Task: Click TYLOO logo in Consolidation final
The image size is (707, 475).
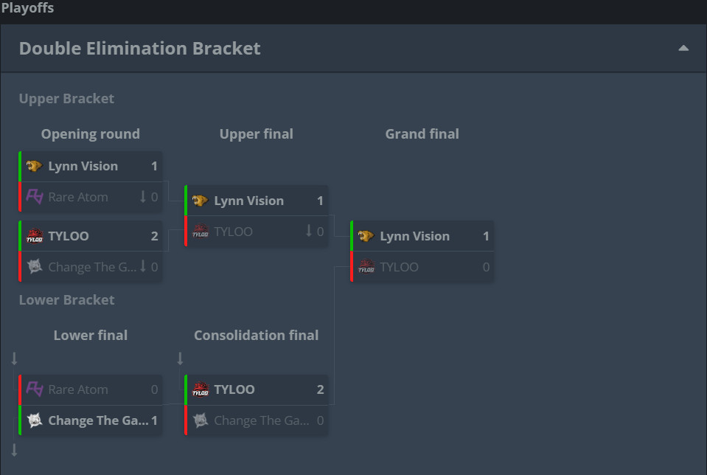Action: [200, 389]
